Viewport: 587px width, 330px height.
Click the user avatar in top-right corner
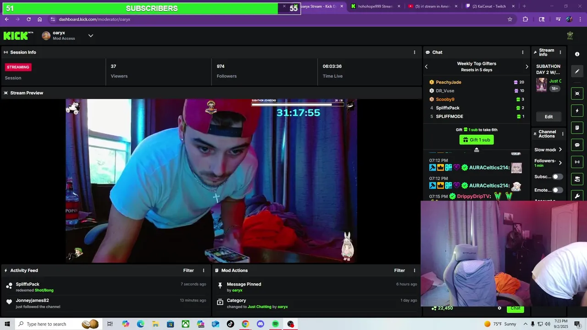pos(570,35)
